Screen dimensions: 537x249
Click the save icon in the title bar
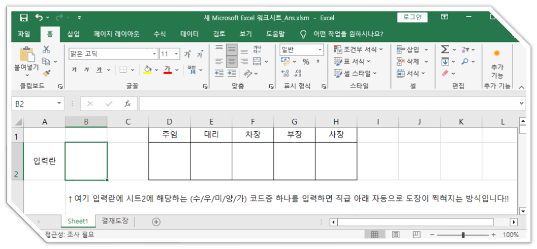coord(23,18)
